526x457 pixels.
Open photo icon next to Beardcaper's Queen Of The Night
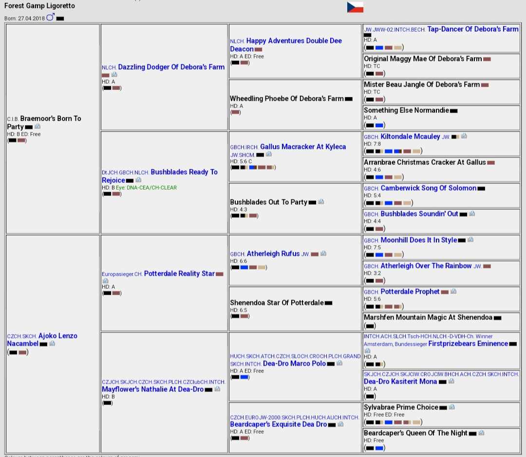[481, 433]
